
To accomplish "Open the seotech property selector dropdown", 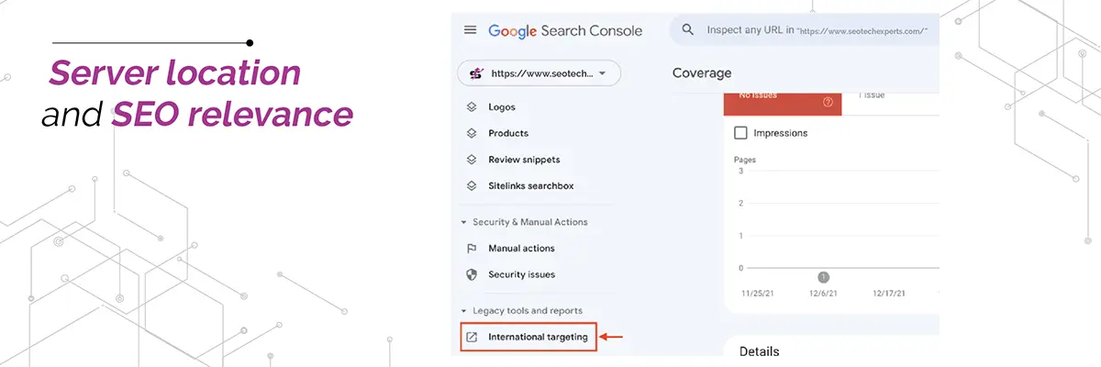I will click(539, 73).
